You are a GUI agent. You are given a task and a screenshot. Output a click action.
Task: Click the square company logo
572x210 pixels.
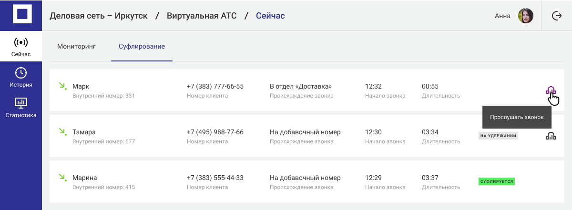click(x=21, y=14)
